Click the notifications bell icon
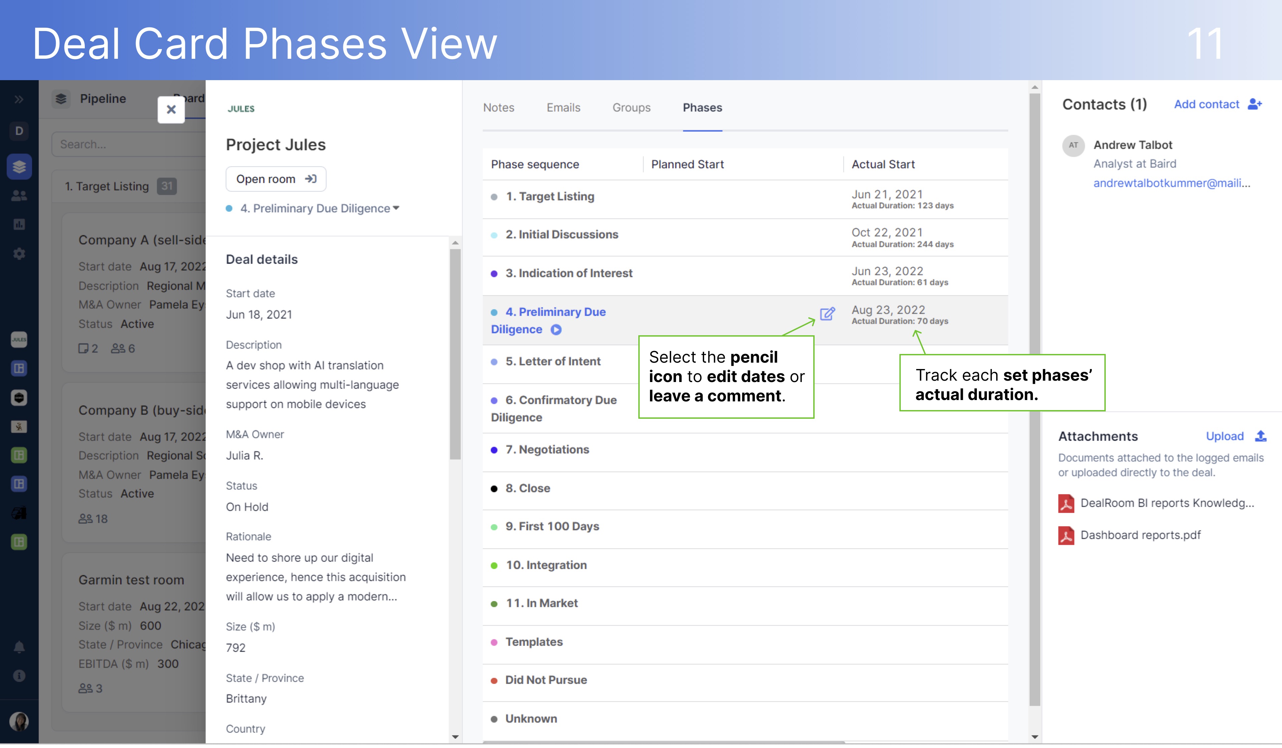1282x748 pixels. [x=19, y=647]
